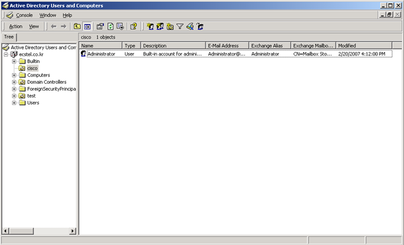The image size is (404, 245).
Task: Click the Refresh toolbar icon
Action: pyautogui.click(x=110, y=26)
